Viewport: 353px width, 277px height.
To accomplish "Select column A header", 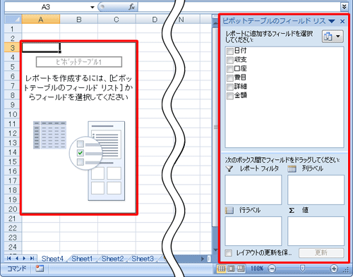I will click(41, 20).
